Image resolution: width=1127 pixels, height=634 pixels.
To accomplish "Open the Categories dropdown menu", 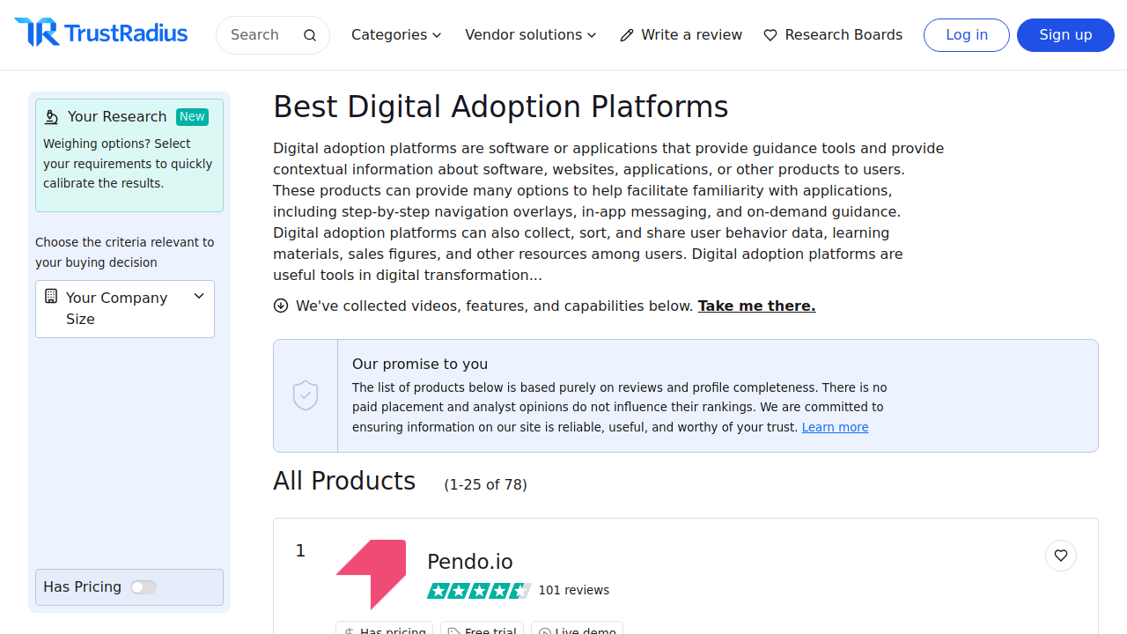I will (x=396, y=35).
